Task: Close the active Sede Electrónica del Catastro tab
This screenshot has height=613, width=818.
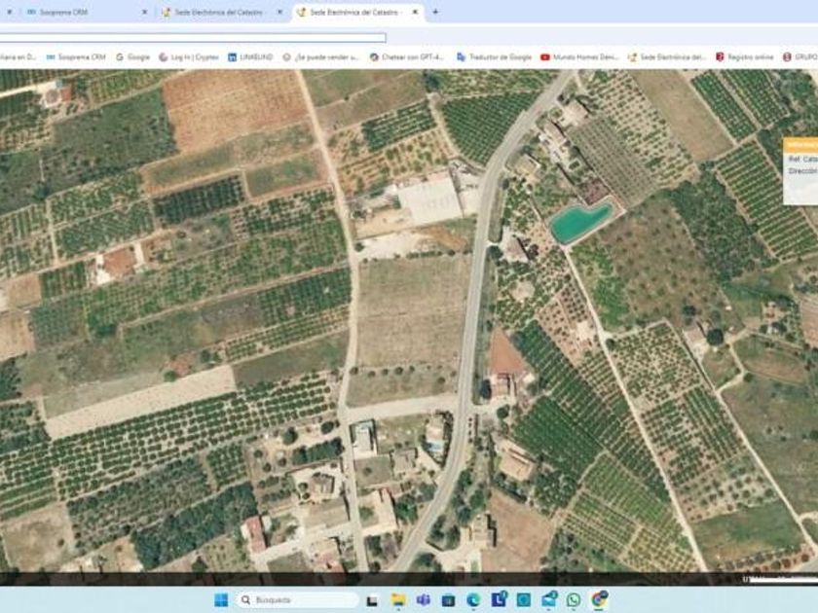Action: tap(415, 12)
